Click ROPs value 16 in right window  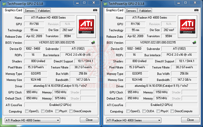134,55
